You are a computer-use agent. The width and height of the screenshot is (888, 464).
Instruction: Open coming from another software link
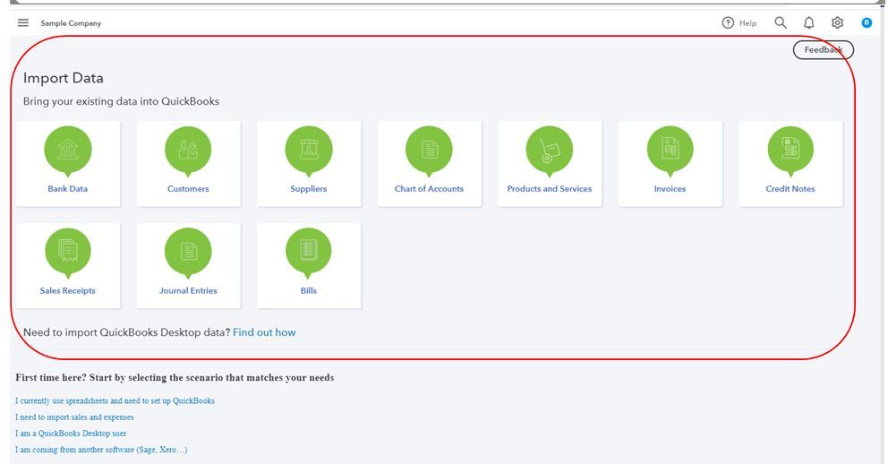point(101,450)
